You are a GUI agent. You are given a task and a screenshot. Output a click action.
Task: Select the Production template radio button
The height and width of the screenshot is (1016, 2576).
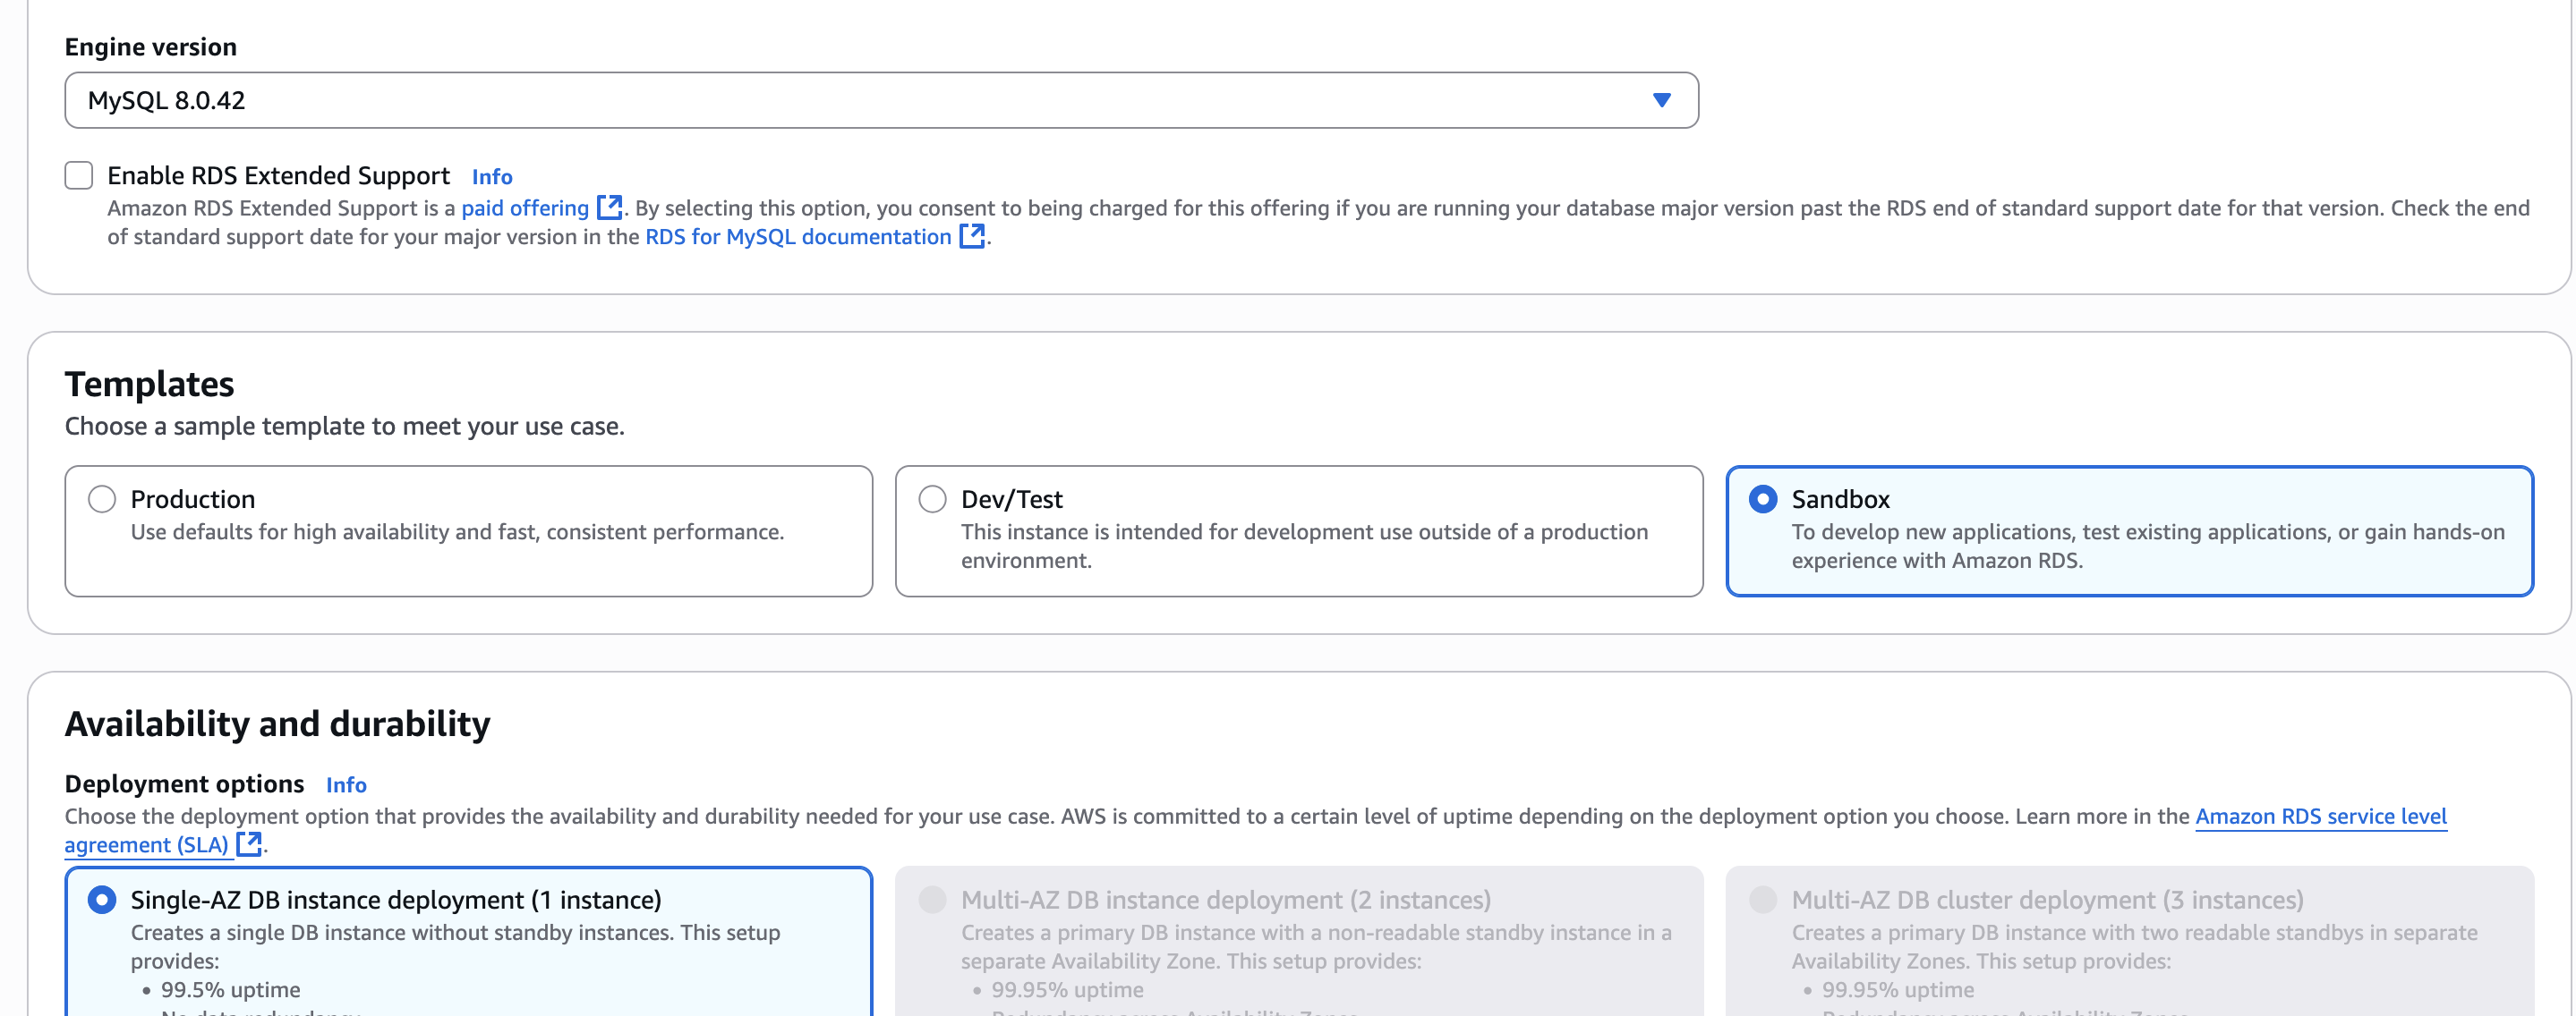(x=102, y=498)
